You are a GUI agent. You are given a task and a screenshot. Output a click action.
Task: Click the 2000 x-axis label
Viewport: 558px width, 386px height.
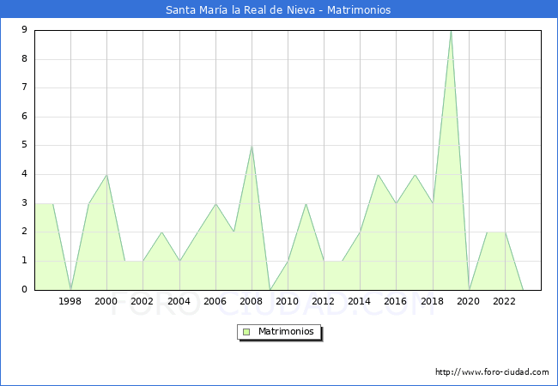pos(106,301)
